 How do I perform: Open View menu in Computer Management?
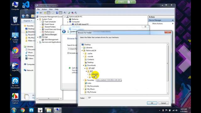[x=51, y=9]
